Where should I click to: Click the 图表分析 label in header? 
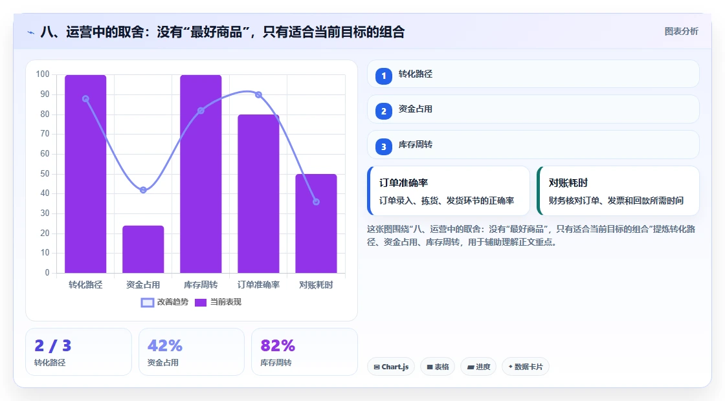(681, 32)
